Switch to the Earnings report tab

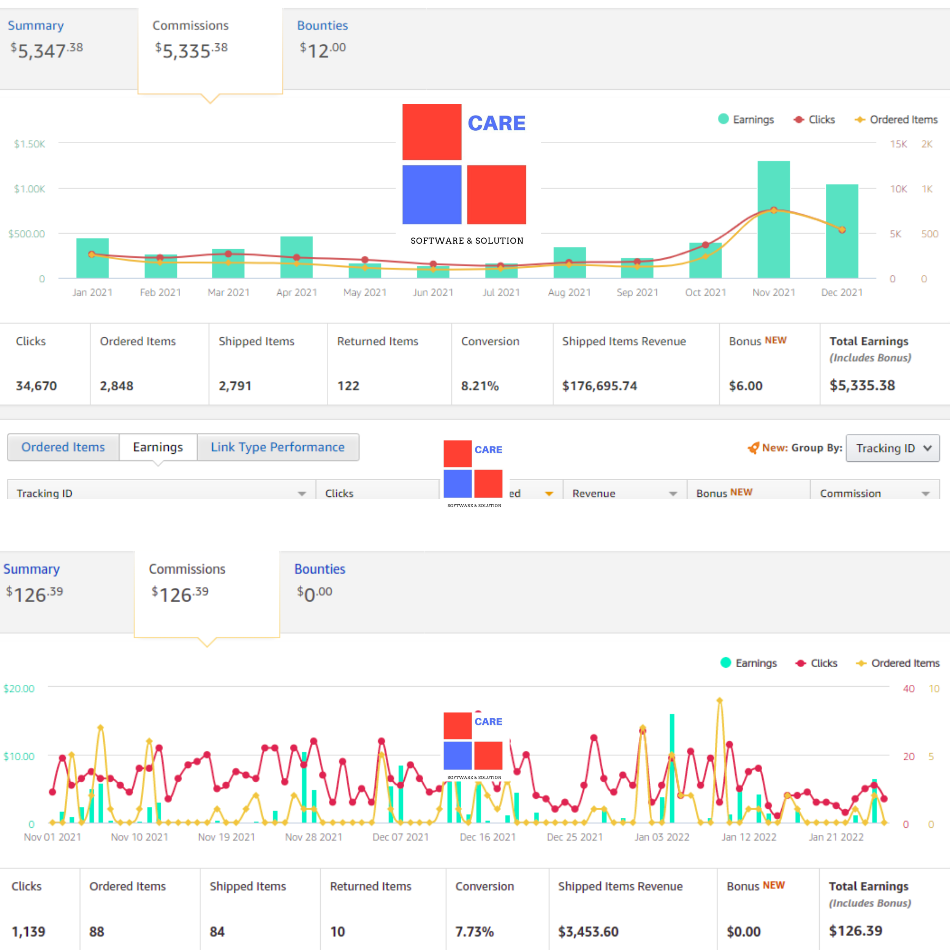[158, 447]
